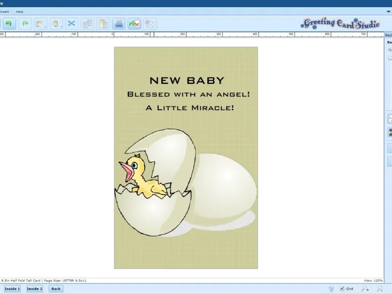The height and width of the screenshot is (294, 392).
Task: Click the green Redo arrow
Action: (x=25, y=24)
